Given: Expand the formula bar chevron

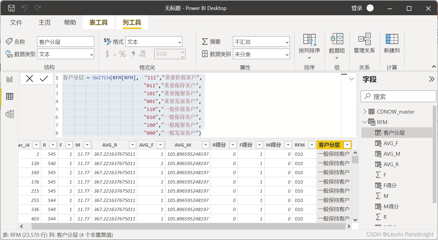Looking at the screenshot, I should [352, 79].
